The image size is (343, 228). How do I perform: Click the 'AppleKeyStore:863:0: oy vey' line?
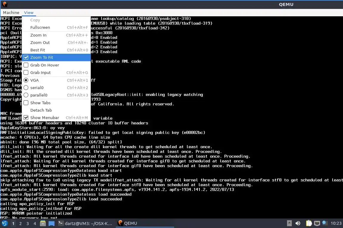32,128
